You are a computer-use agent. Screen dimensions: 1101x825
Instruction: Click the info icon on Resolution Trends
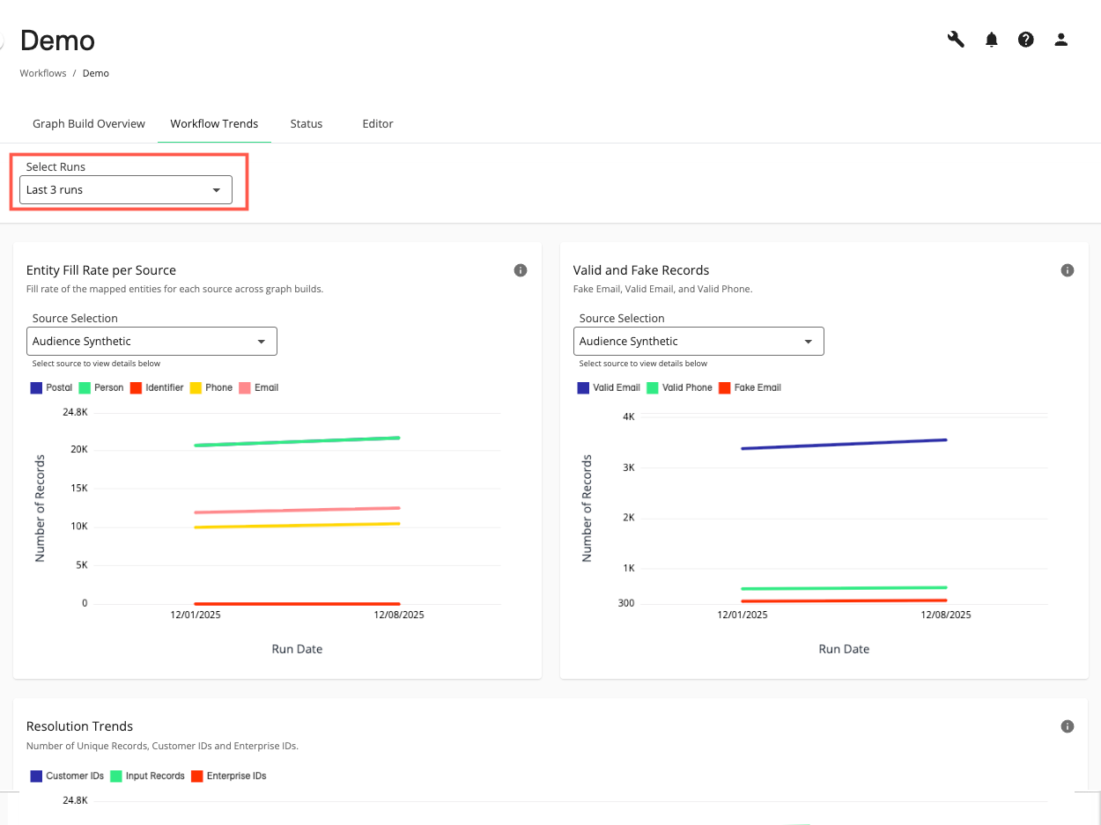[x=1067, y=726]
